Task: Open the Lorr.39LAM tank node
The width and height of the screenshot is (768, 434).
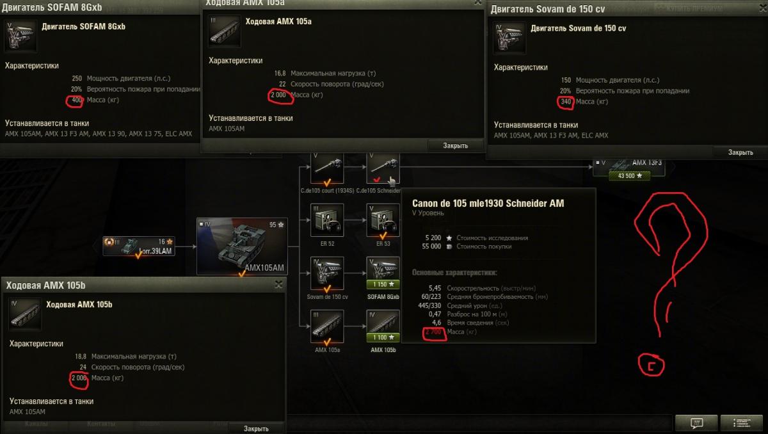Action: pyautogui.click(x=139, y=247)
